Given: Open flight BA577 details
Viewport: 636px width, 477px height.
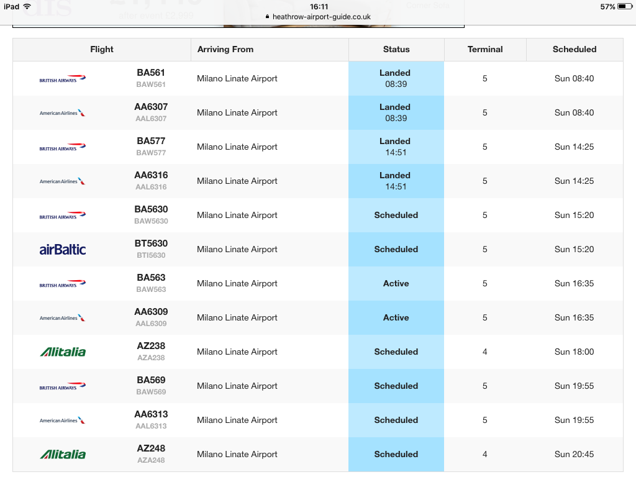Looking at the screenshot, I should (x=151, y=141).
